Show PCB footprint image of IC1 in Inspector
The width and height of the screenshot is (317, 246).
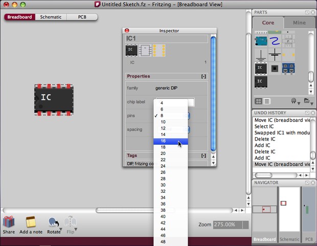pyautogui.click(x=159, y=50)
